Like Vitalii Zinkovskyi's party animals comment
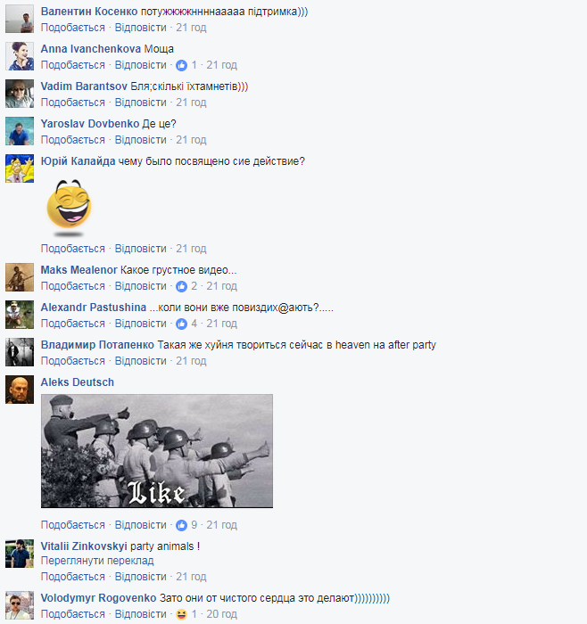This screenshot has height=624, width=587. [x=73, y=577]
